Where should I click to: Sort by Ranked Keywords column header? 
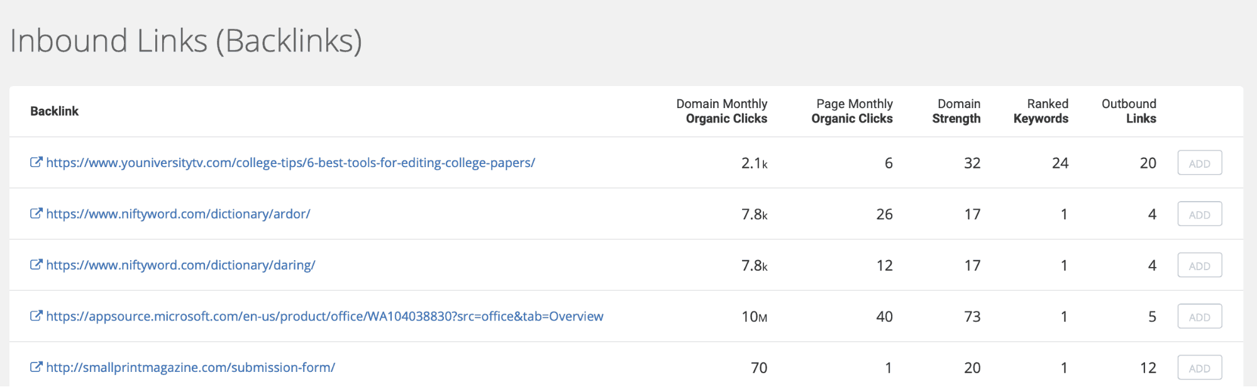[1041, 111]
